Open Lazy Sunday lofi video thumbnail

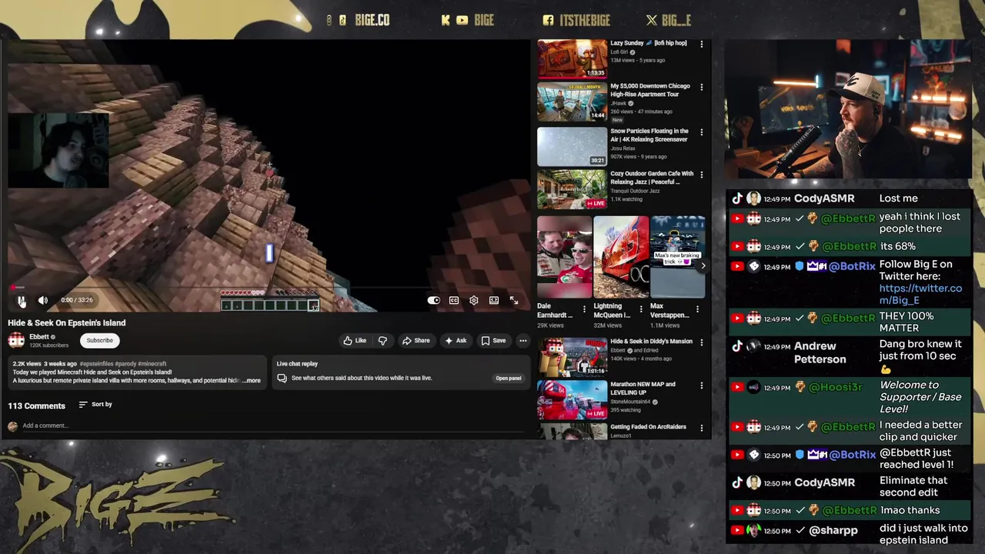[572, 59]
